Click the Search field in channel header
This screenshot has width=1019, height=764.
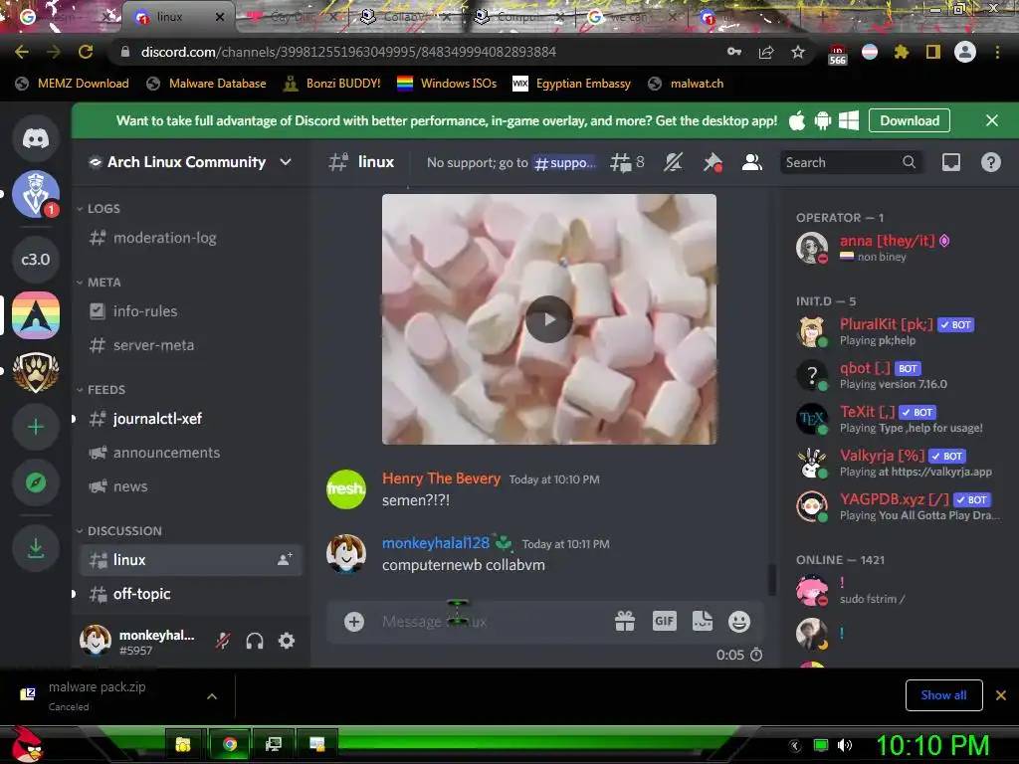point(850,162)
